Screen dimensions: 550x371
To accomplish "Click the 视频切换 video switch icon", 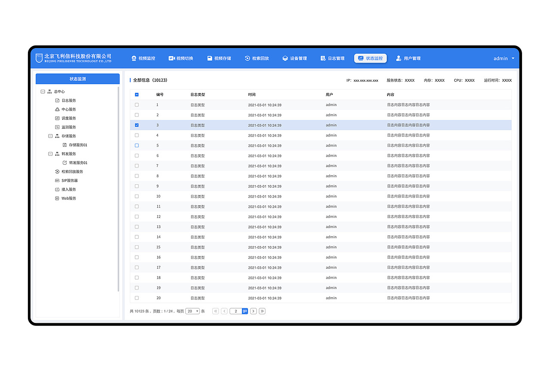I will pos(171,58).
